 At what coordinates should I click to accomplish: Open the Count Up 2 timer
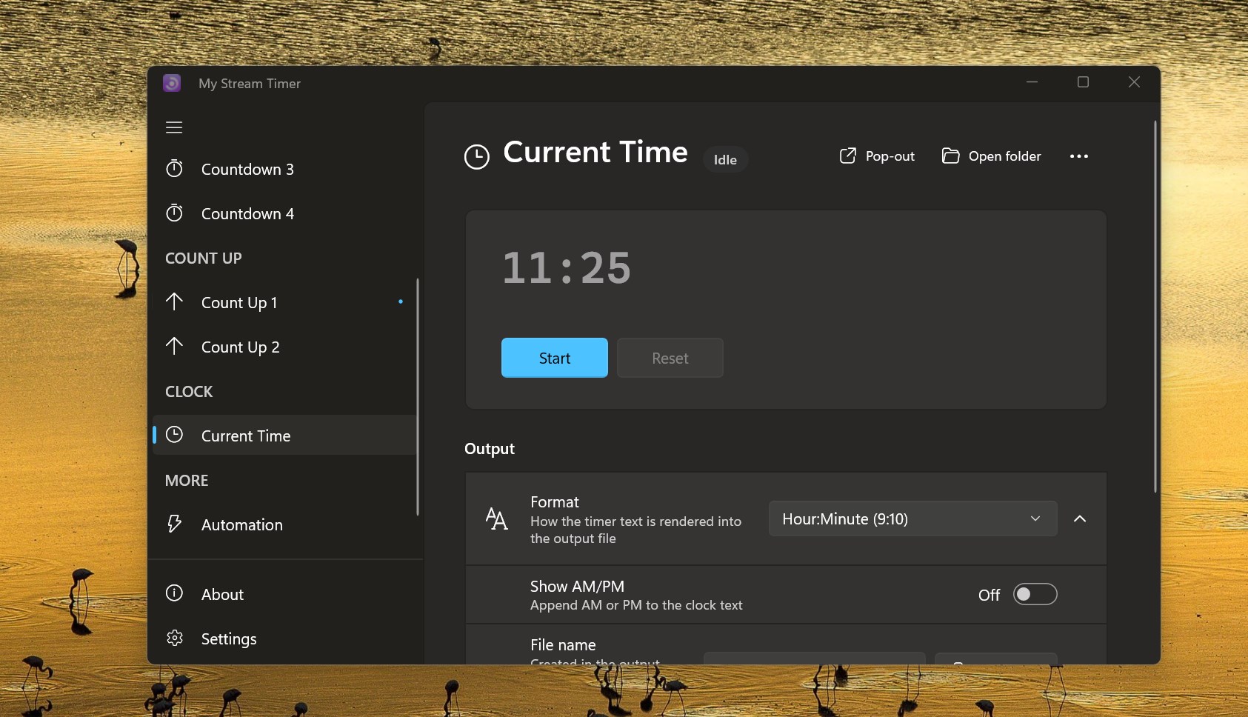(284, 347)
